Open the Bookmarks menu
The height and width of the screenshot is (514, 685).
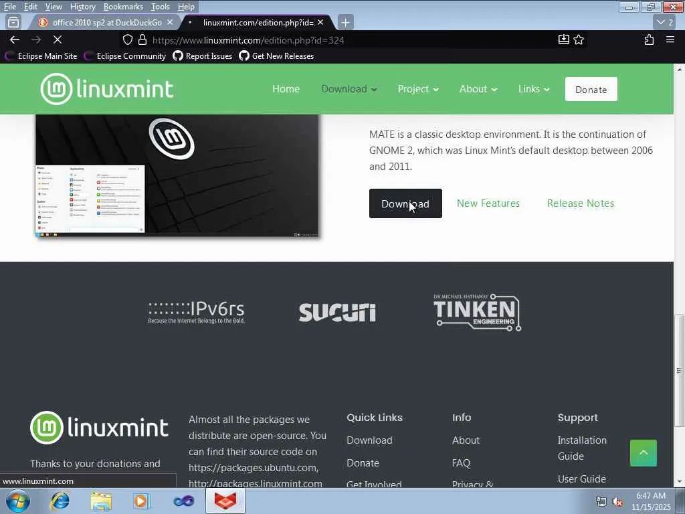[x=123, y=7]
